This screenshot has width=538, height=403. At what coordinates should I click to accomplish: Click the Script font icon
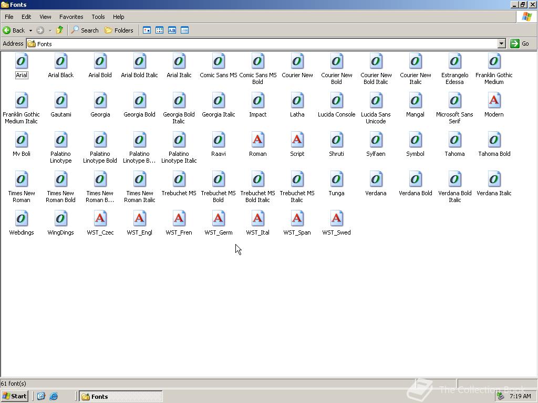pyautogui.click(x=297, y=140)
